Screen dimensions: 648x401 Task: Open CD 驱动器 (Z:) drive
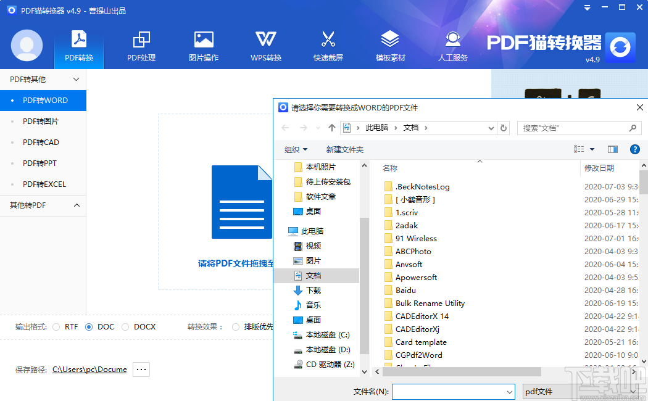tap(330, 364)
